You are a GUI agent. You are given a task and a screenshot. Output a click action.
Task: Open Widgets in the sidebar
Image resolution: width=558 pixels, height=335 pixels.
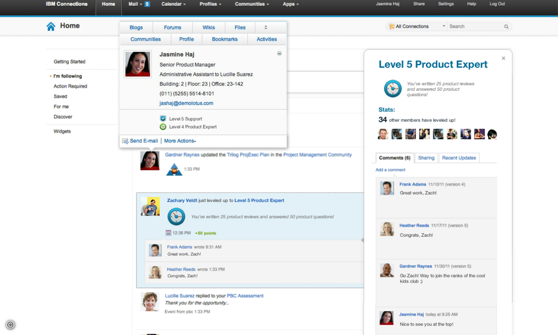[62, 131]
